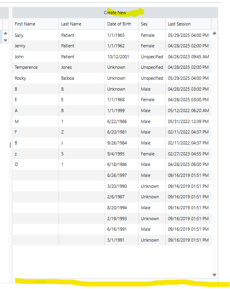Click the left panel scroll up arrow
Screen dimensions: 230x289
click(x=6, y=33)
